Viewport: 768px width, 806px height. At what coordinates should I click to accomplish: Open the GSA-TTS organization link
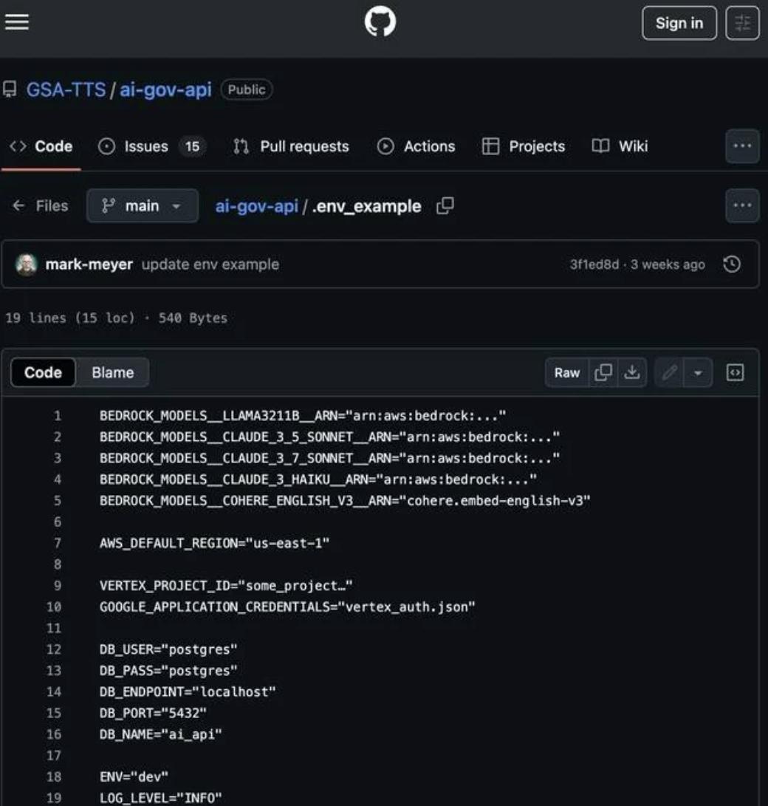(x=66, y=89)
